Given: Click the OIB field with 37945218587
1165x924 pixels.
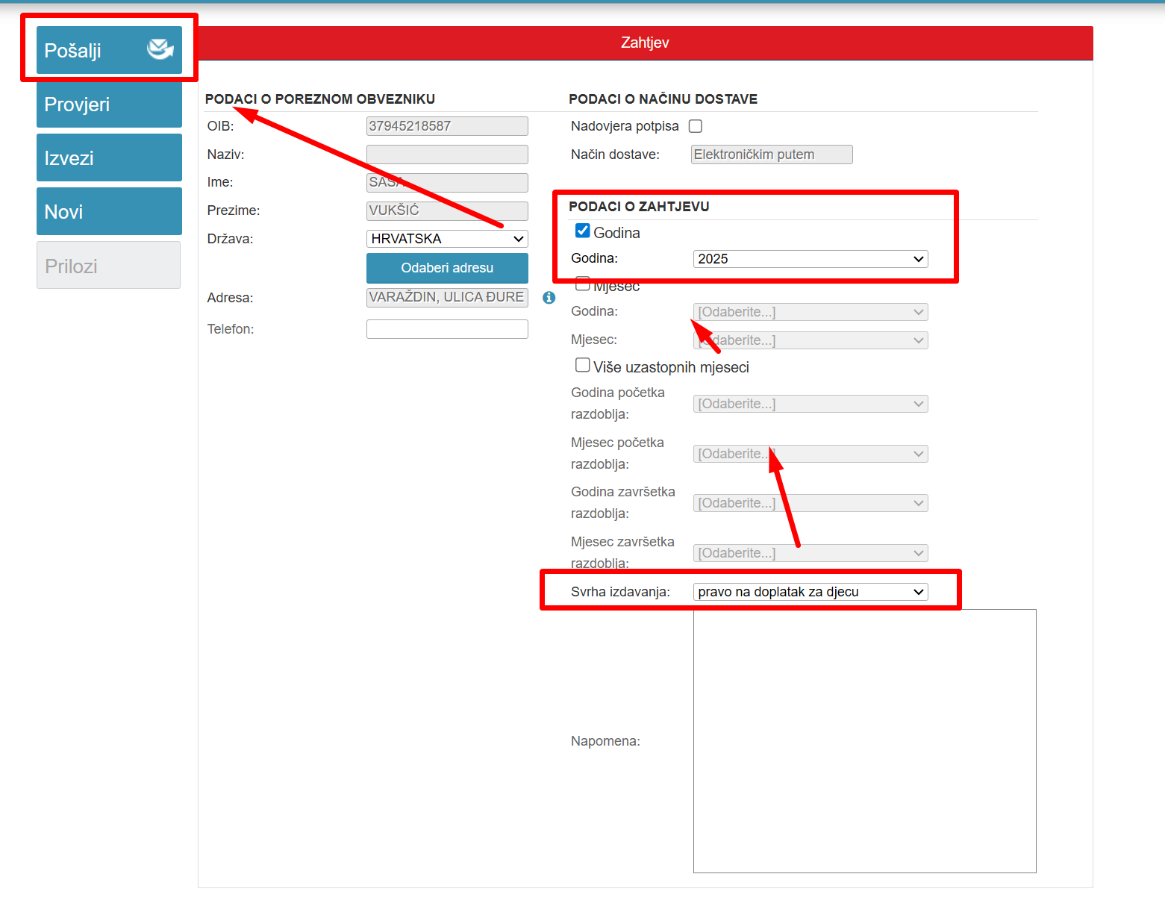Looking at the screenshot, I should coord(447,126).
